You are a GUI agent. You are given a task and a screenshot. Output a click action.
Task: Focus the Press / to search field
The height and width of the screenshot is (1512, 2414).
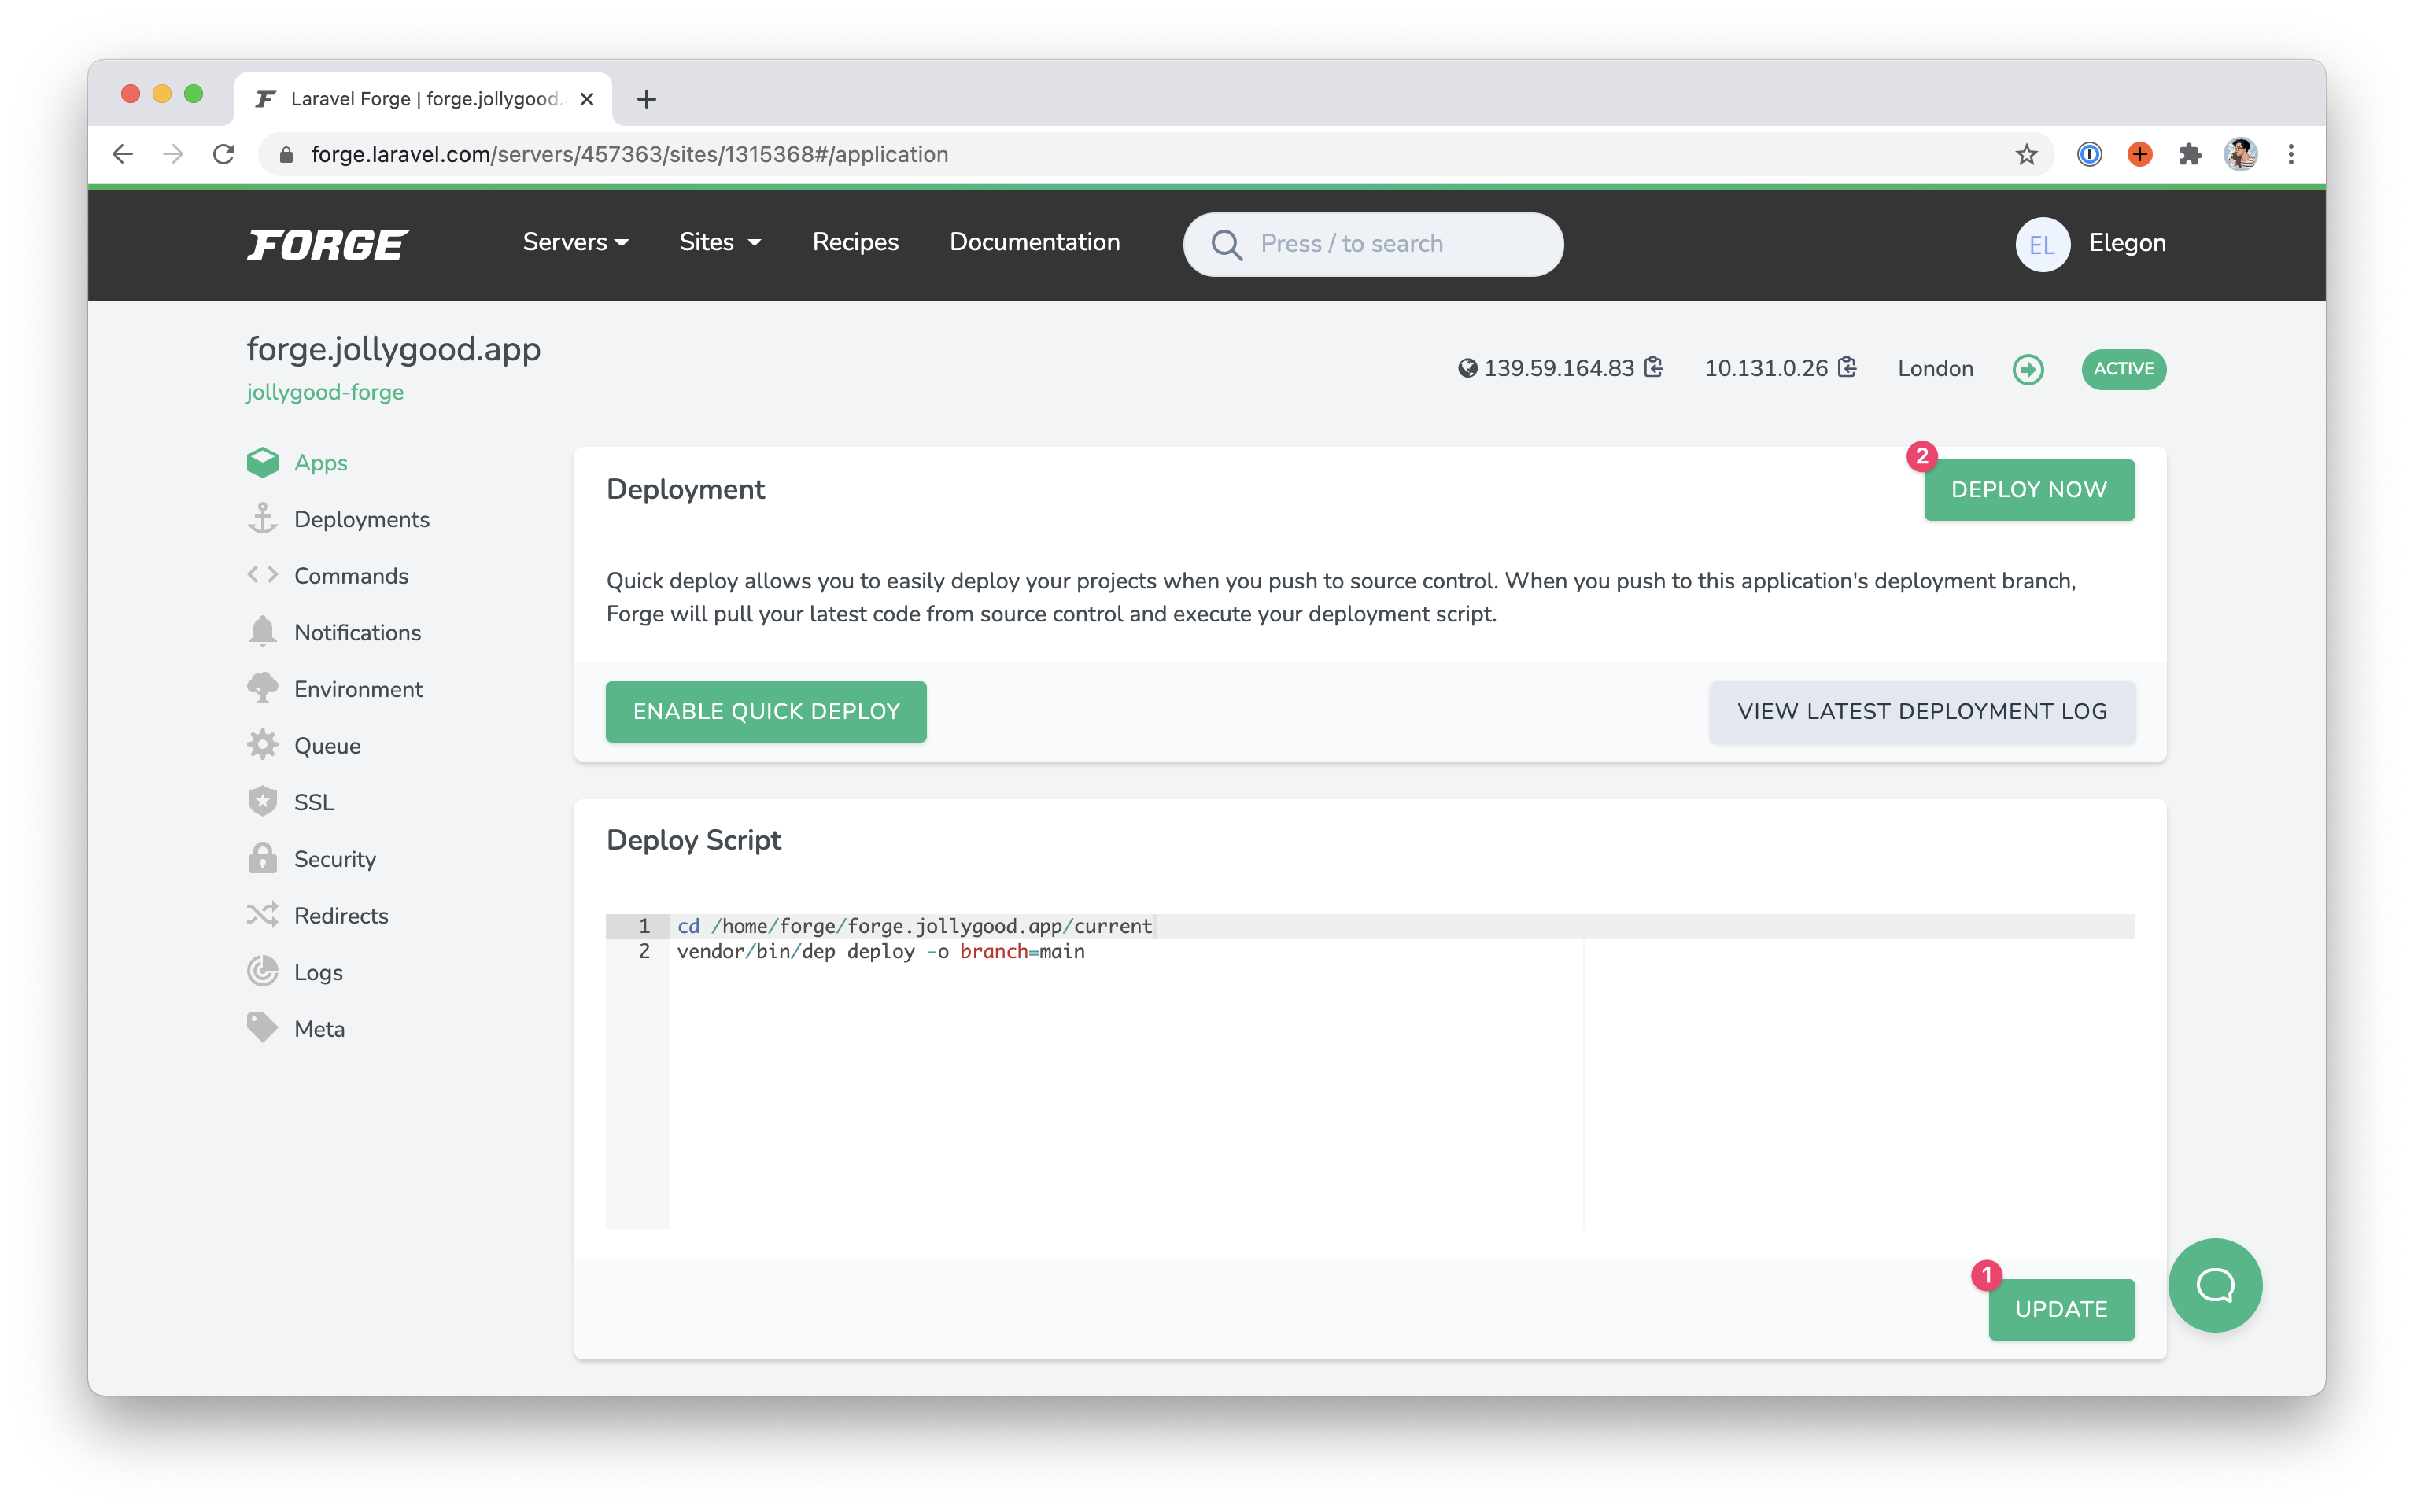(1372, 244)
